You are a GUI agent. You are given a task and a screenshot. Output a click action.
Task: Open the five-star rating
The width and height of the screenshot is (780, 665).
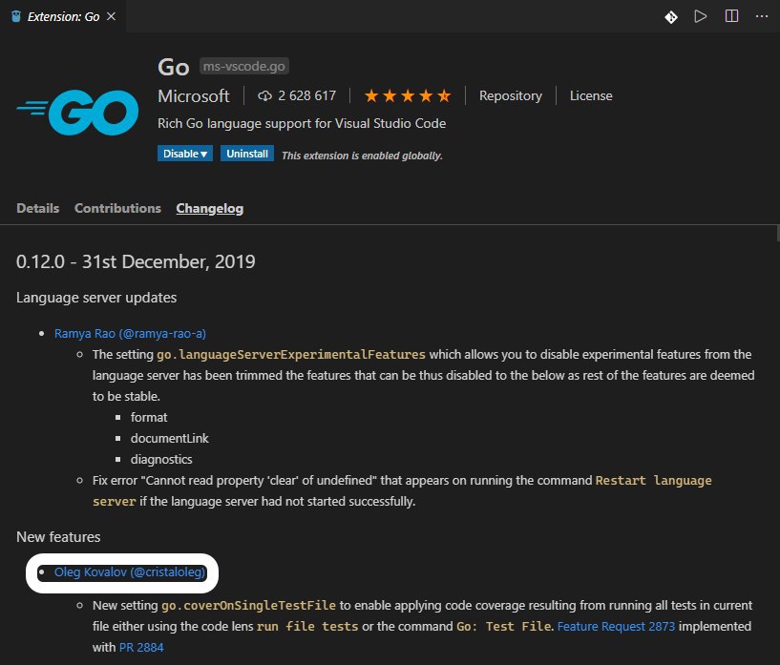(408, 95)
